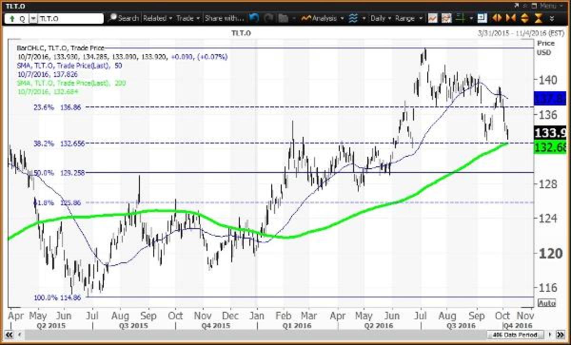Click the blue undo arrow icon

click(254, 18)
